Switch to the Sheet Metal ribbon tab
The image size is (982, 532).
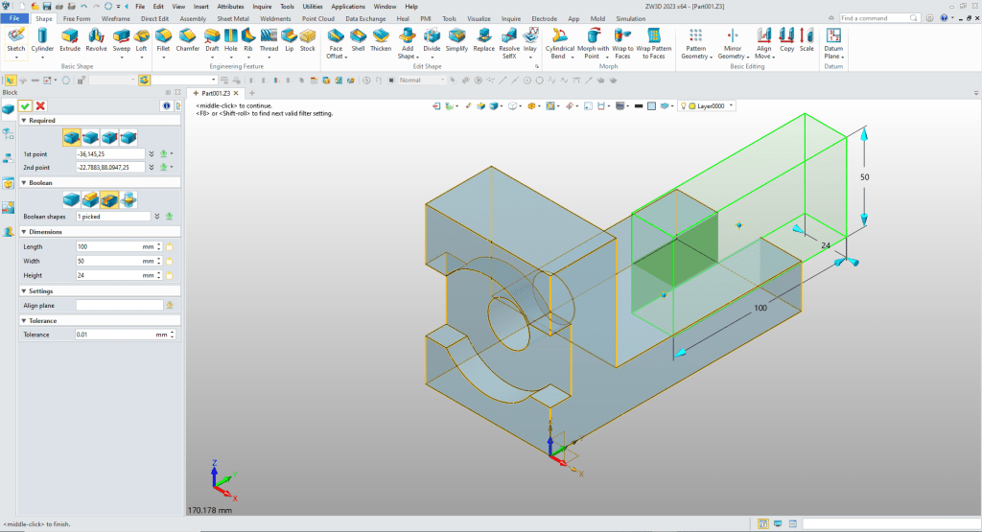[235, 18]
